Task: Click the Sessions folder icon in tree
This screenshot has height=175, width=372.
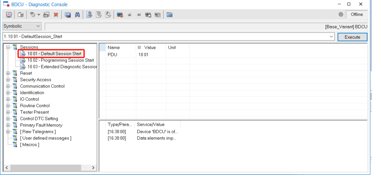Action: 15,47
